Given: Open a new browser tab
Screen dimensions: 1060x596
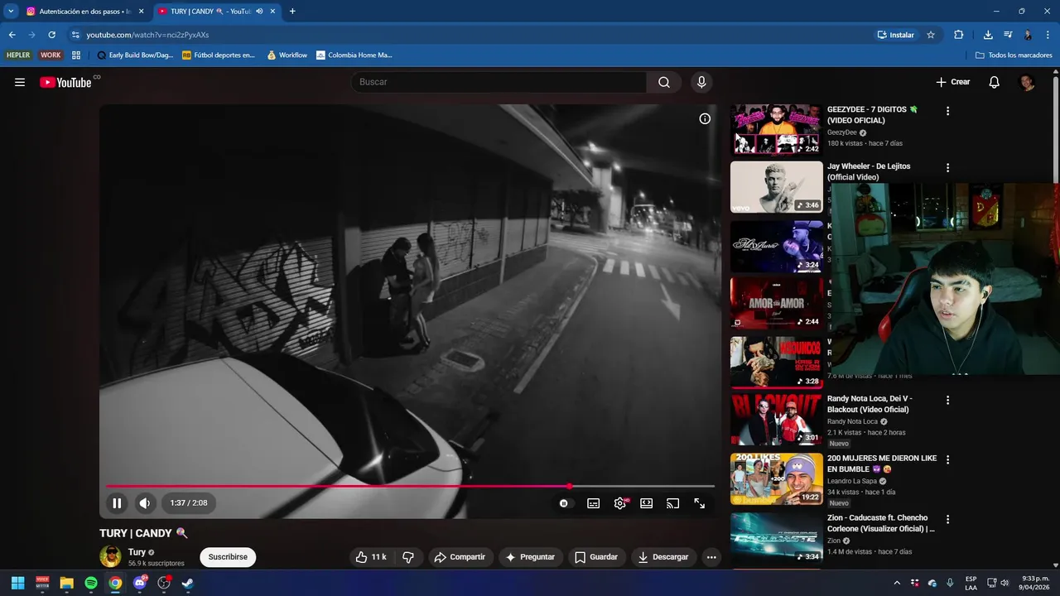Looking at the screenshot, I should tap(292, 12).
